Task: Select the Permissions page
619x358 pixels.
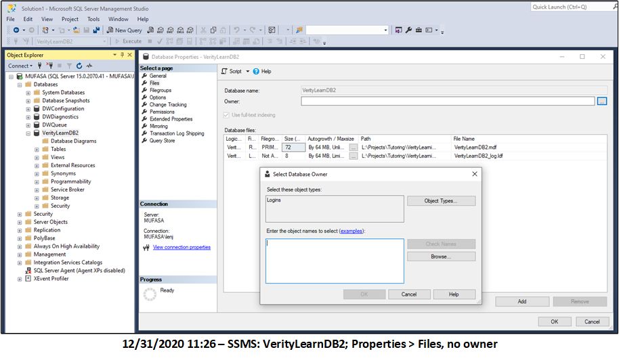Action: tap(162, 112)
